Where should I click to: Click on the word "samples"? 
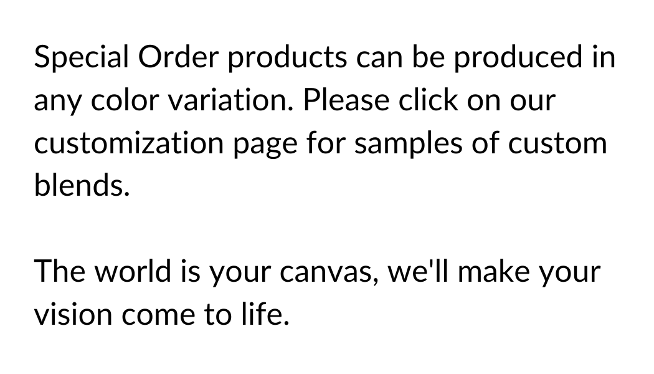click(409, 144)
